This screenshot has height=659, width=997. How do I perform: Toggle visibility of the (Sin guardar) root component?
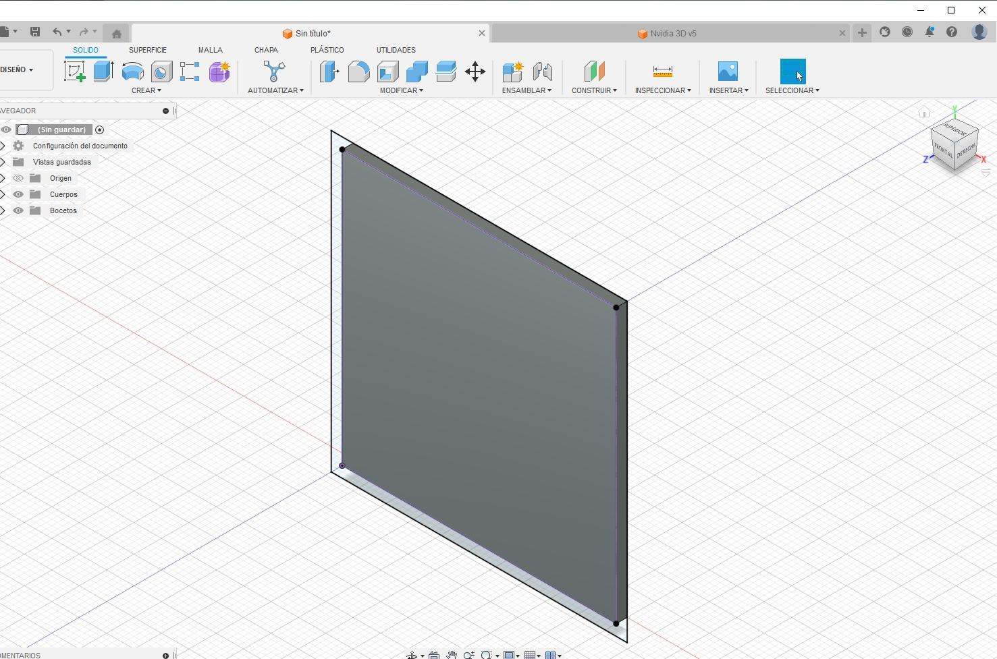pos(6,130)
